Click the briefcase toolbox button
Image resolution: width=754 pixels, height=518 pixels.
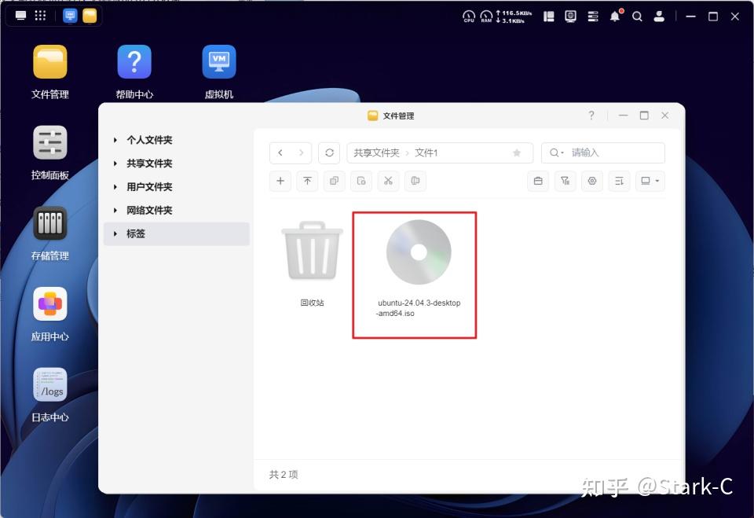click(538, 181)
